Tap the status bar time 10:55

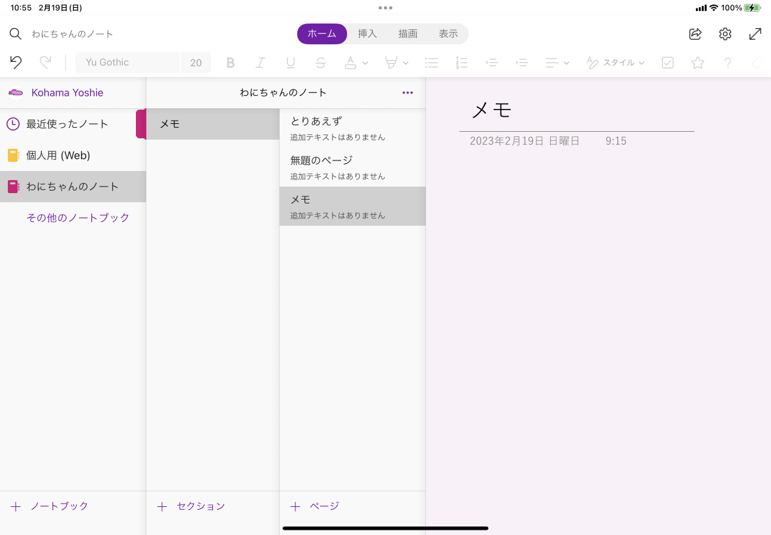click(x=21, y=8)
